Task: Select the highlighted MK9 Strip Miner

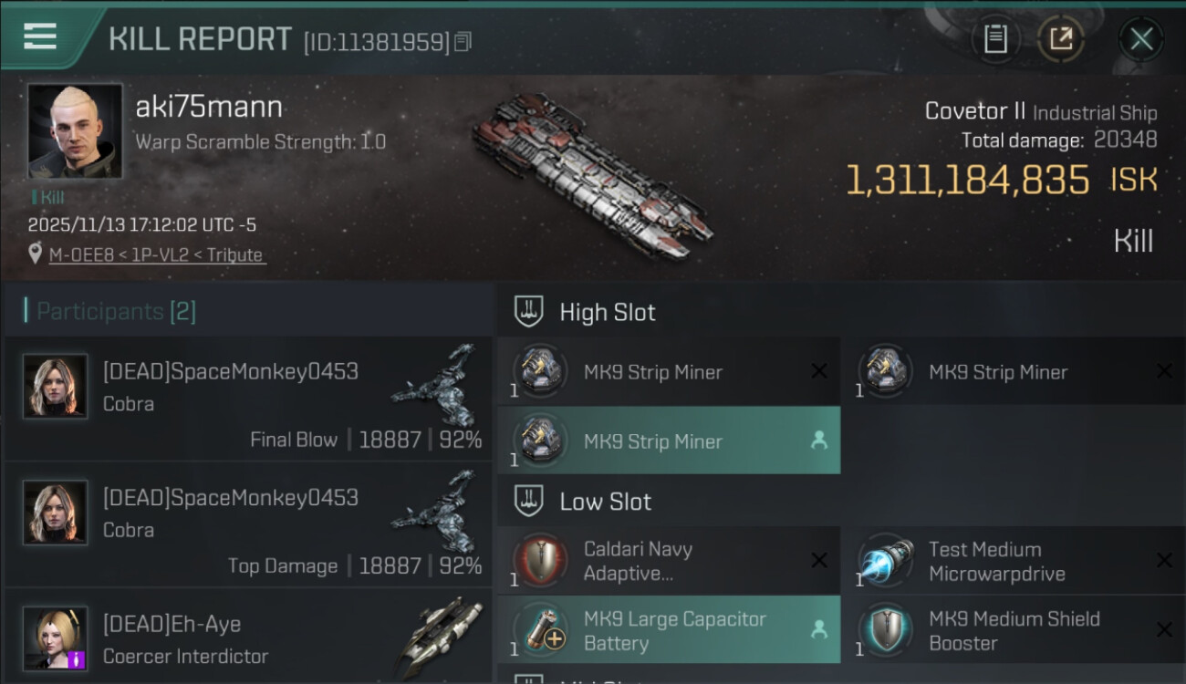Action: tap(669, 440)
